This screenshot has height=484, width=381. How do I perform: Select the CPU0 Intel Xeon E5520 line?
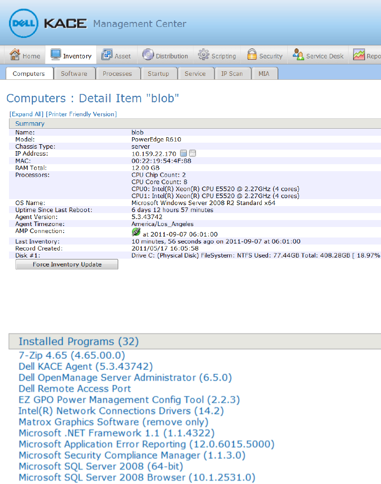tap(215, 189)
